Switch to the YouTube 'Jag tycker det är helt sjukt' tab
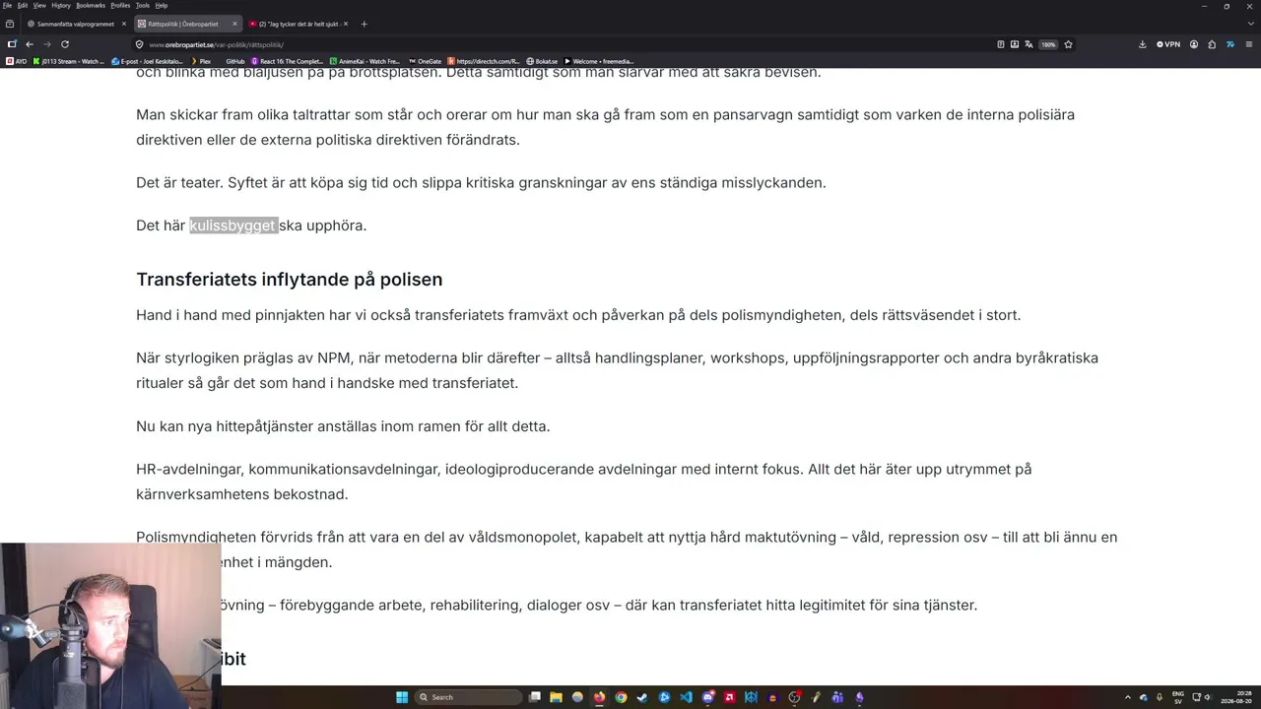The width and height of the screenshot is (1261, 709). 298,24
